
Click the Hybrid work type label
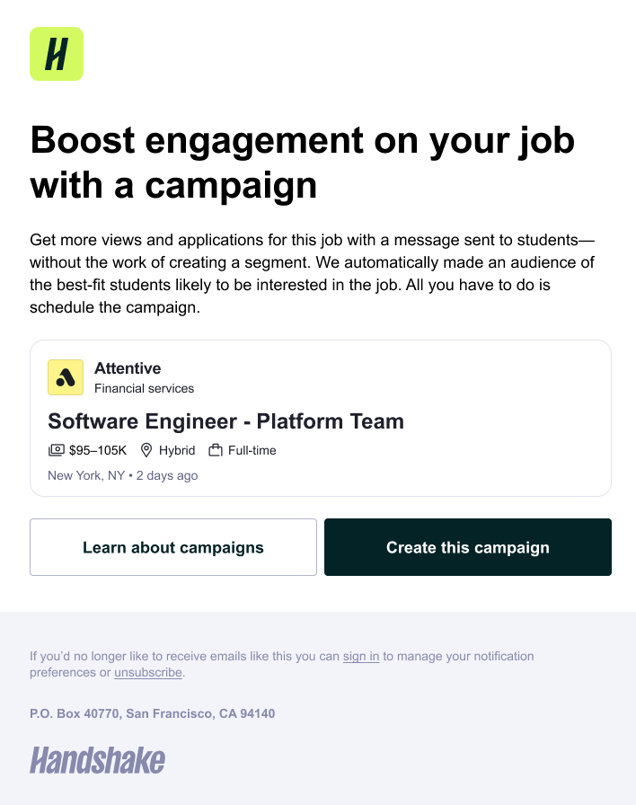coord(177,450)
